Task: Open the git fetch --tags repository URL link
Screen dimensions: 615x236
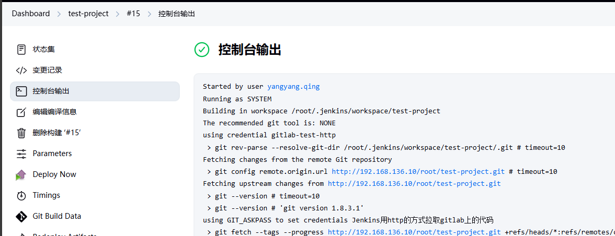Action: point(414,232)
